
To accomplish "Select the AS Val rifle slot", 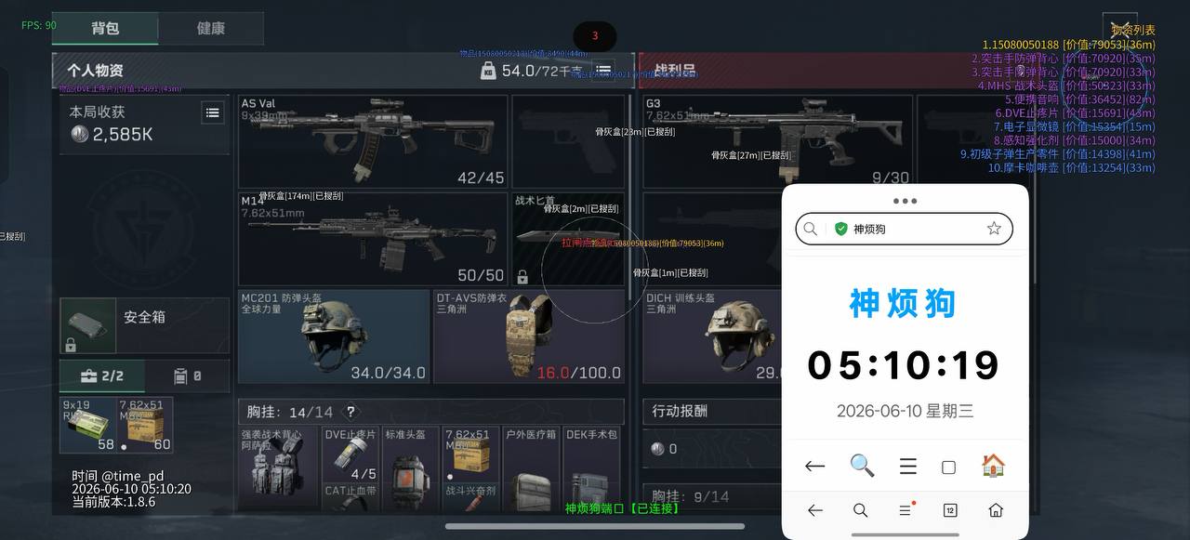I will point(373,141).
